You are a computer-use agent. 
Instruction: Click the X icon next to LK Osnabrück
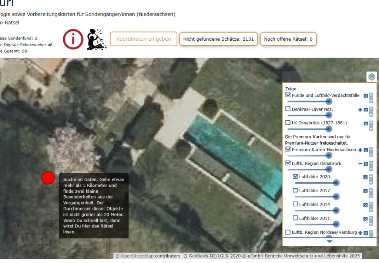point(366,123)
